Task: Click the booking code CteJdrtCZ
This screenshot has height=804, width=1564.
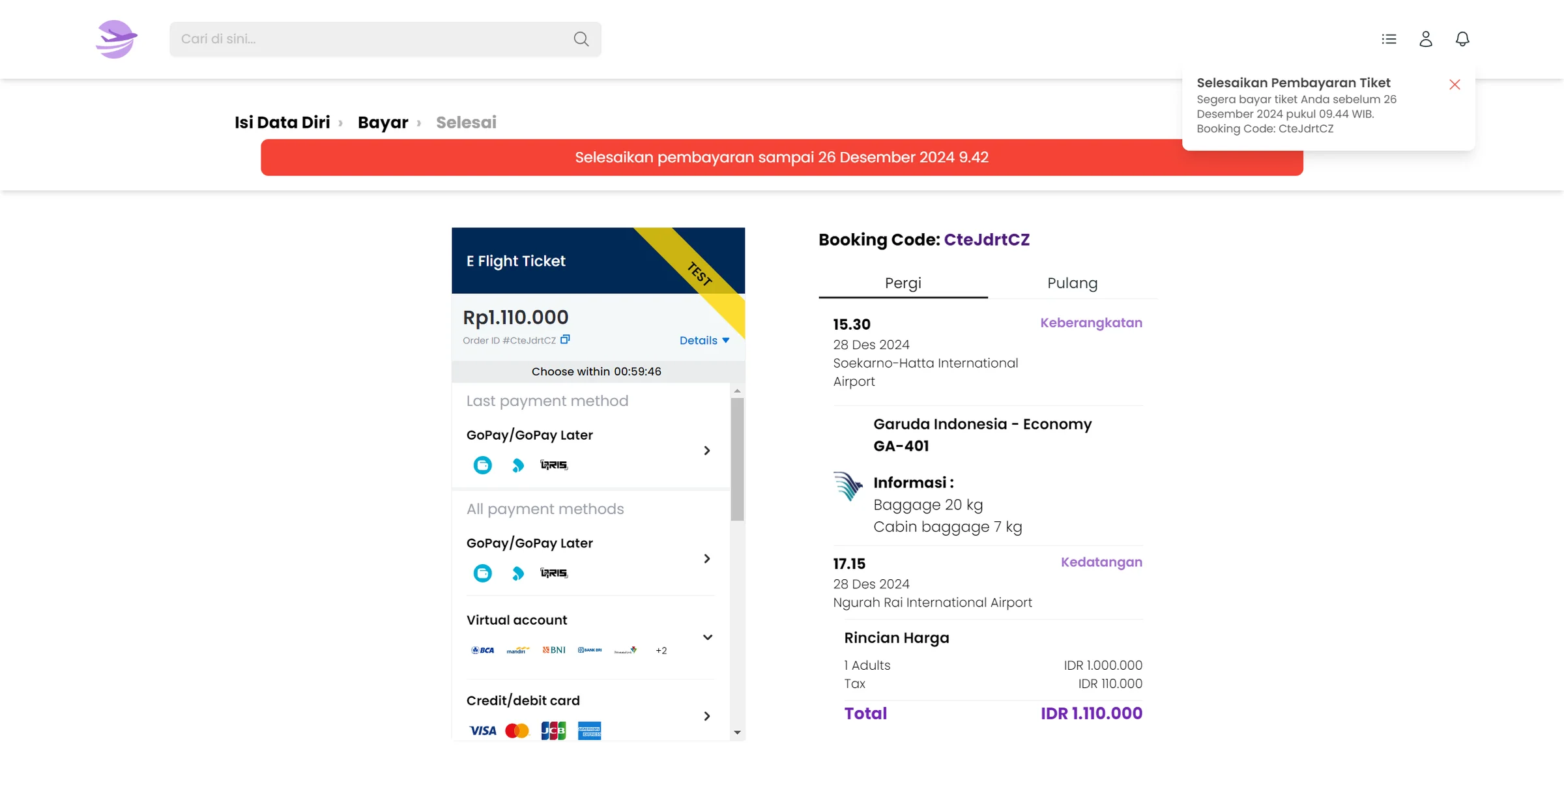Action: click(987, 240)
